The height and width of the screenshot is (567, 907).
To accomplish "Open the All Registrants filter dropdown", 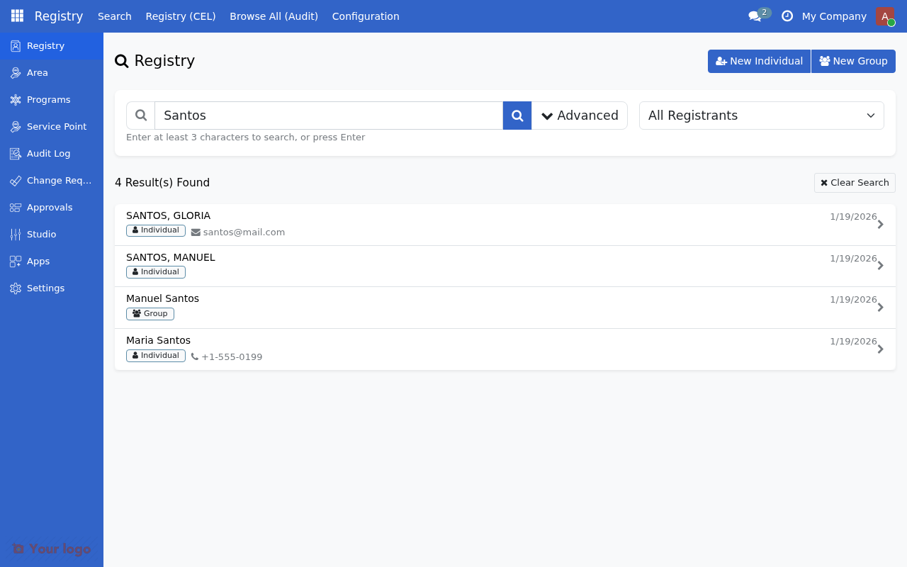I will [x=761, y=115].
